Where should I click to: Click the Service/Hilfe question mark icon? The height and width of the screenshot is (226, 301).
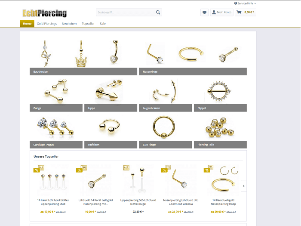236,3
